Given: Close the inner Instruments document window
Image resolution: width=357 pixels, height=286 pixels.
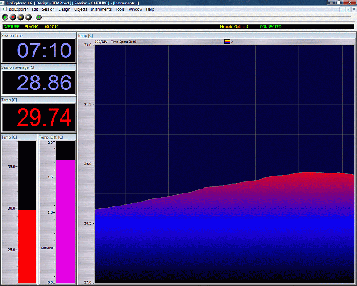Looking at the screenshot, I should (x=354, y=9).
